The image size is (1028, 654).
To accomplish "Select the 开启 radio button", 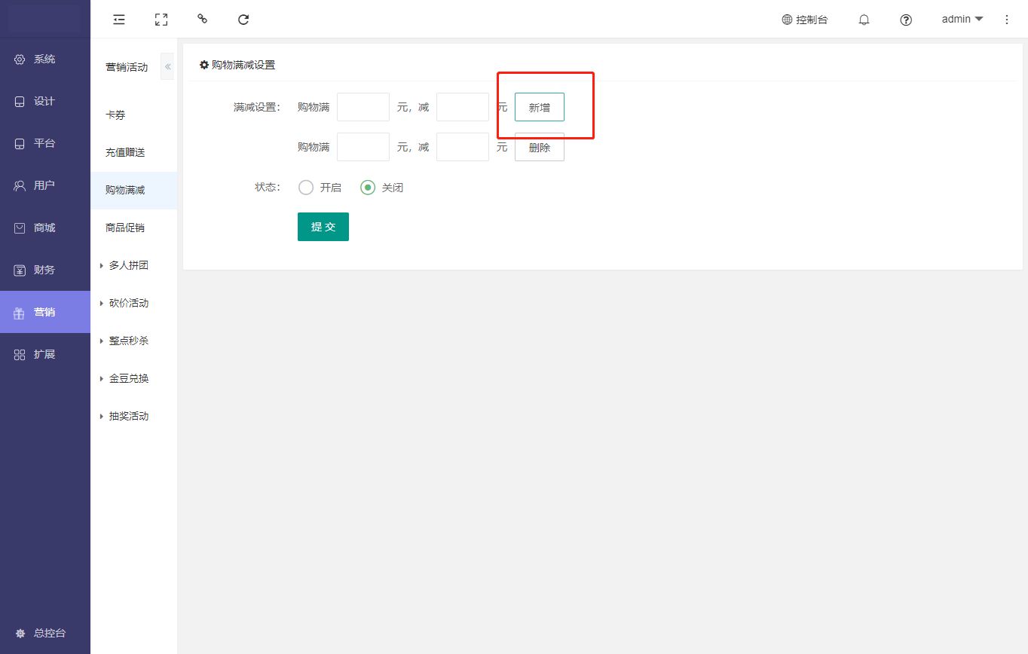I will [x=306, y=188].
